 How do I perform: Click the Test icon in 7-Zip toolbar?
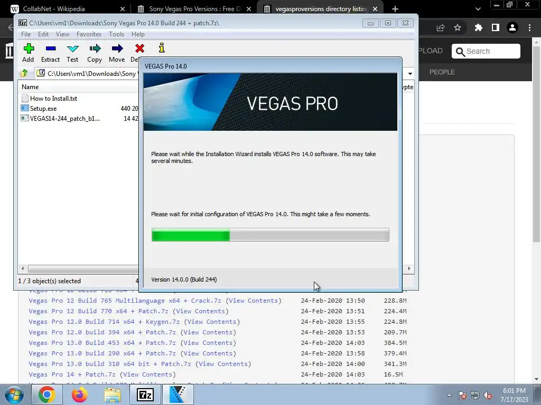[x=72, y=49]
